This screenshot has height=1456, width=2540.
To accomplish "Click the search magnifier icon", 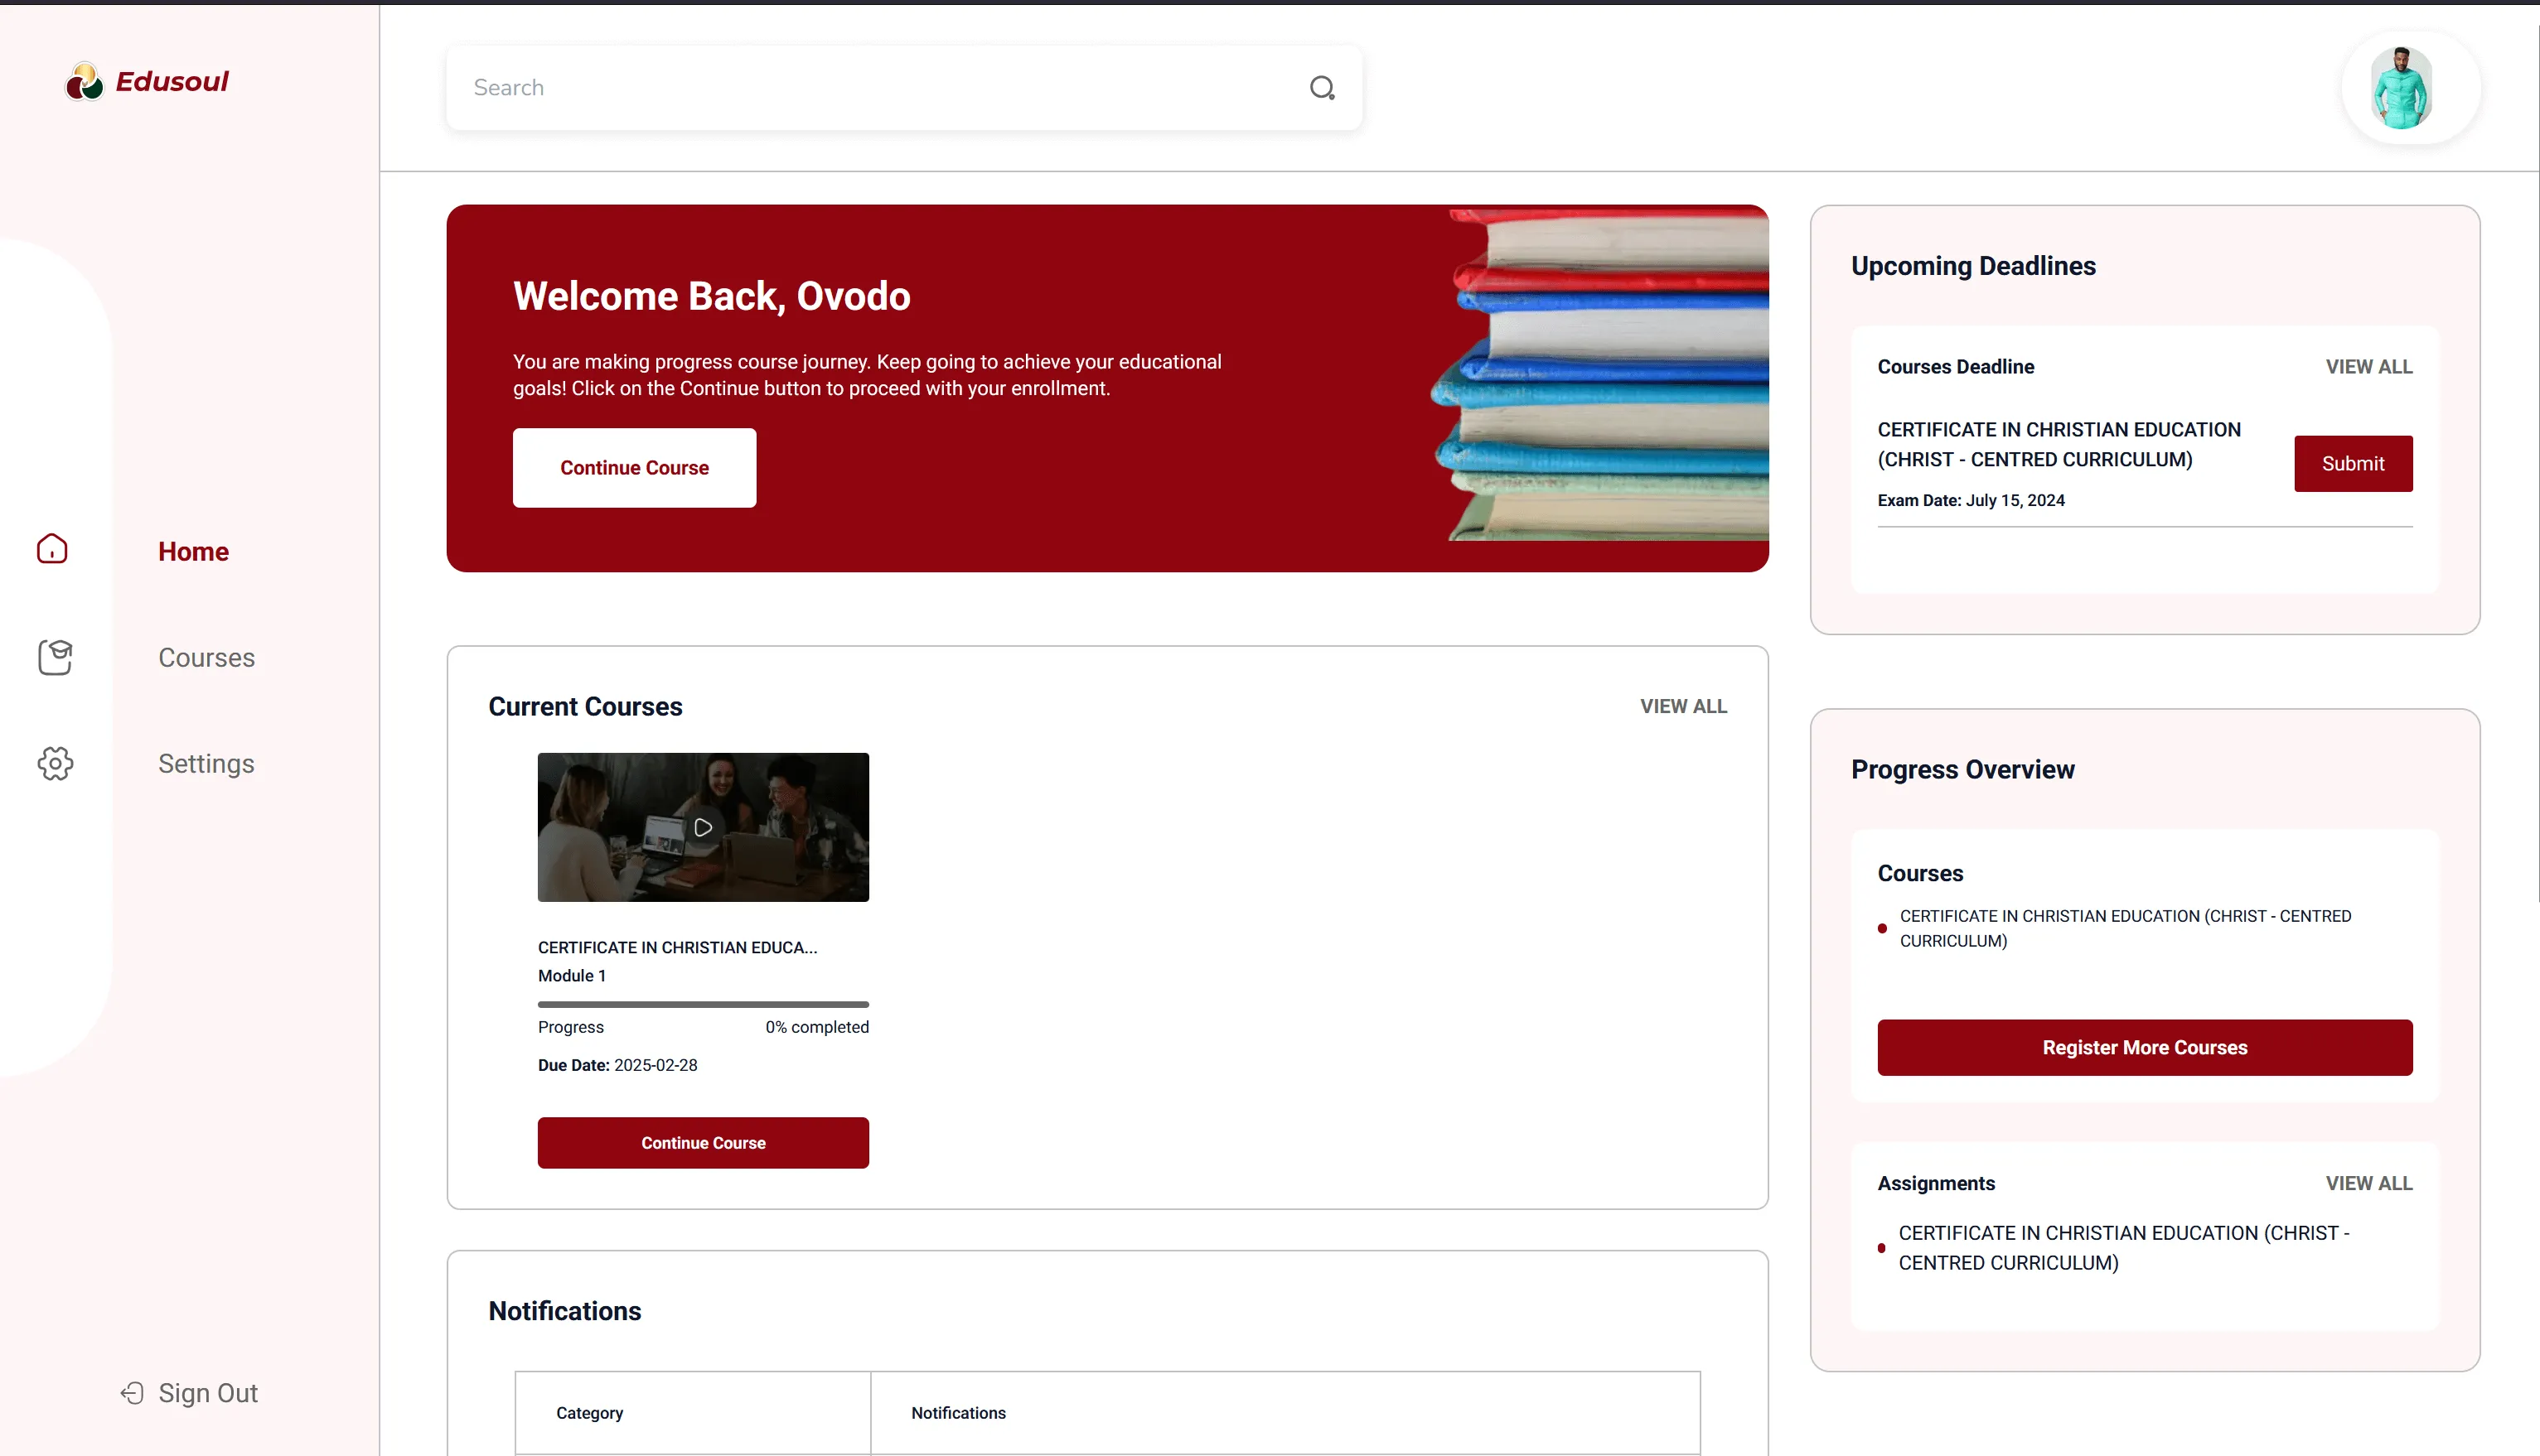I will [x=1322, y=88].
